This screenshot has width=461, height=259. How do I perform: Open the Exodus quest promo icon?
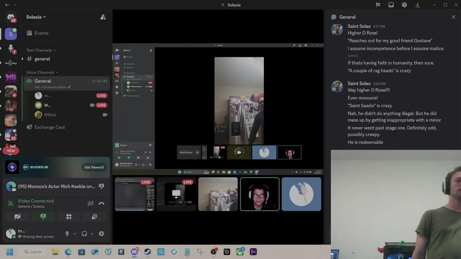[x=12, y=167]
